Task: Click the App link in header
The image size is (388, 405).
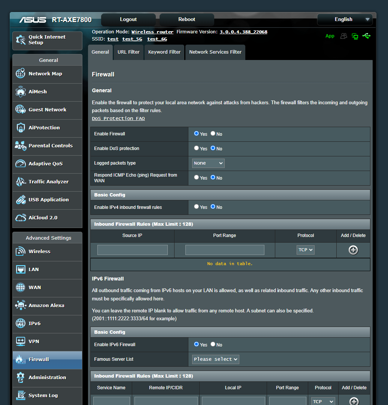Action: [x=330, y=36]
